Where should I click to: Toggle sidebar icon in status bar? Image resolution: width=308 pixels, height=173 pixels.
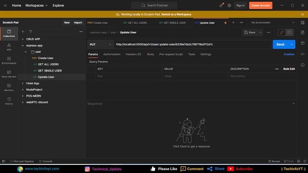pyautogui.click(x=3, y=161)
